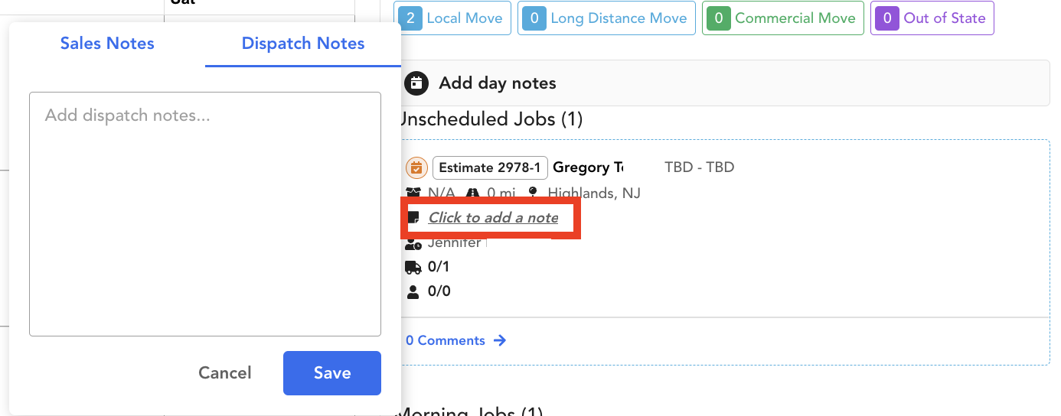Filter jobs by Local Move
The image size is (1061, 416).
(453, 18)
